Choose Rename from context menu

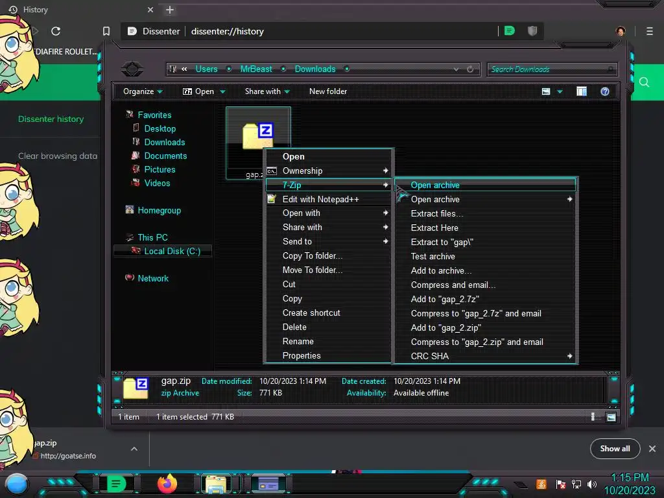[329, 341]
